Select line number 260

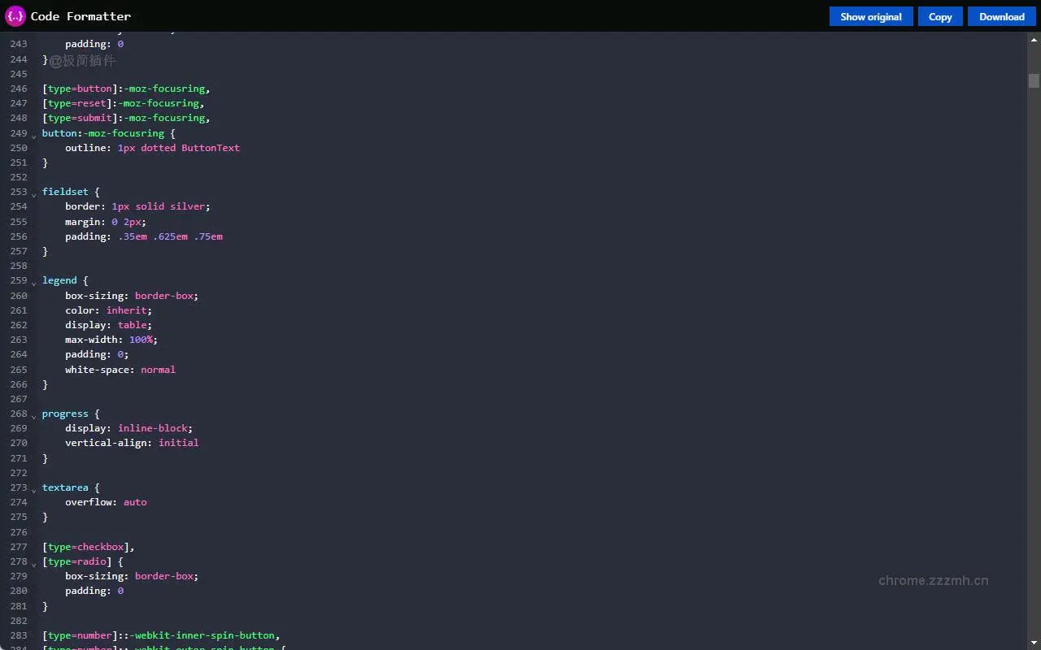point(19,296)
